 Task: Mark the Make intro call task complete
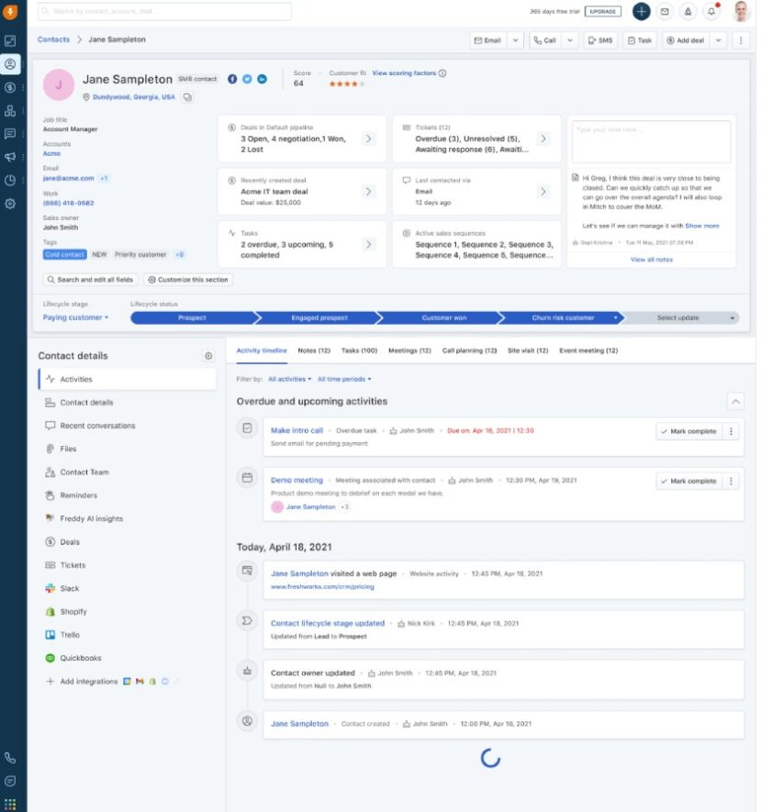tap(689, 432)
